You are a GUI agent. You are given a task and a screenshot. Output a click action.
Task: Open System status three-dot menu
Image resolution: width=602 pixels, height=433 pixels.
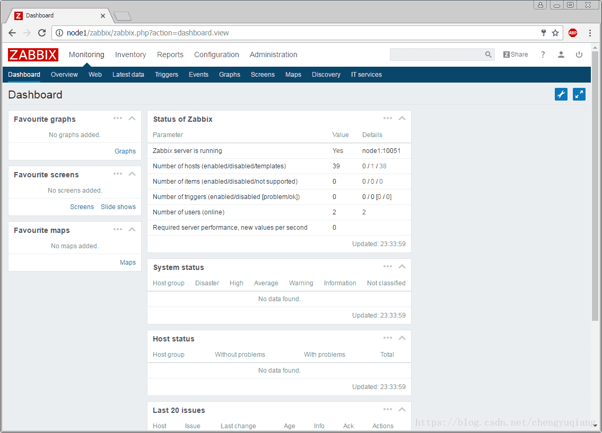click(x=387, y=267)
